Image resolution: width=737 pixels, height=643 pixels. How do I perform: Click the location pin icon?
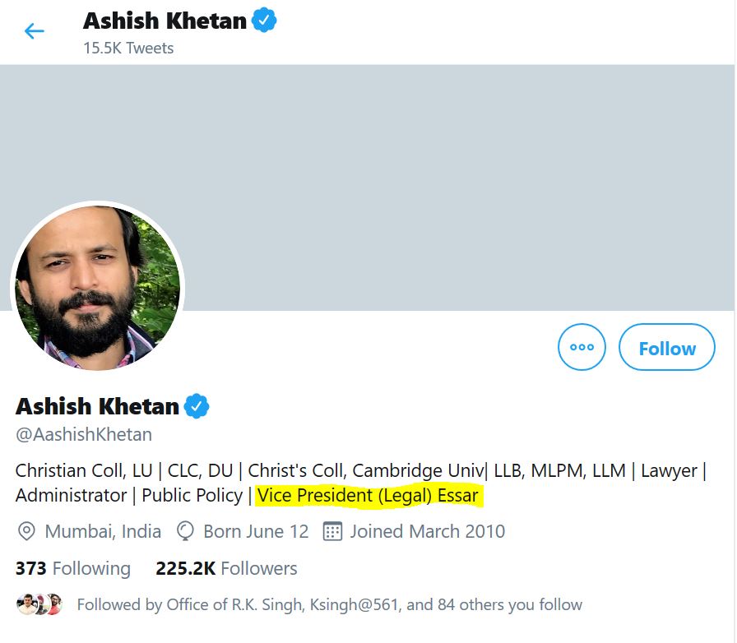tap(26, 531)
